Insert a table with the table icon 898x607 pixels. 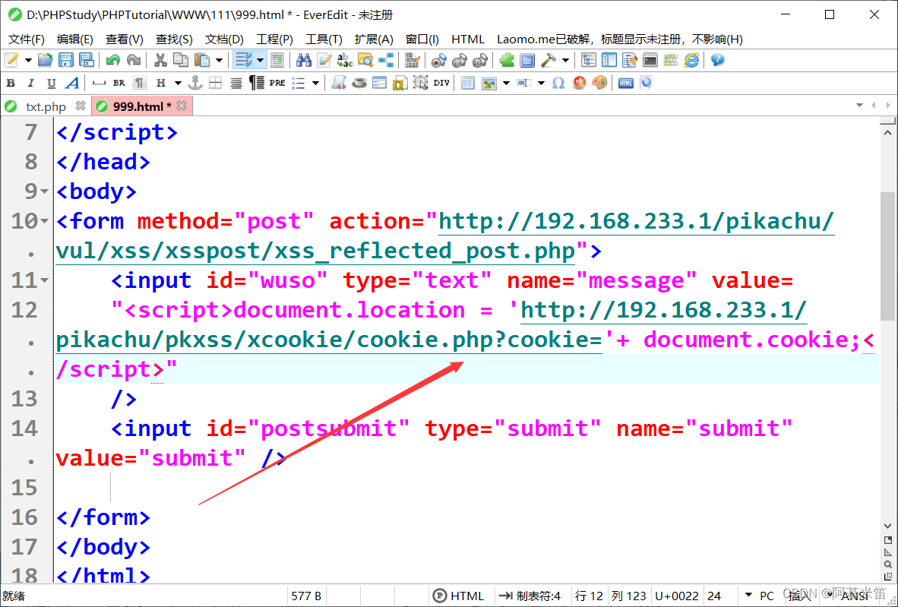click(468, 84)
